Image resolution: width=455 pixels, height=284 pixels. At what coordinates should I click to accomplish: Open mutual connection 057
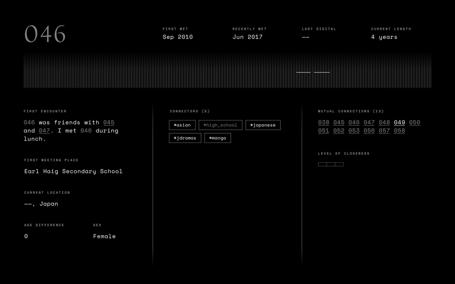(x=384, y=131)
